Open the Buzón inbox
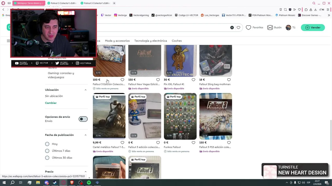The image size is (332, 186). [x=274, y=27]
